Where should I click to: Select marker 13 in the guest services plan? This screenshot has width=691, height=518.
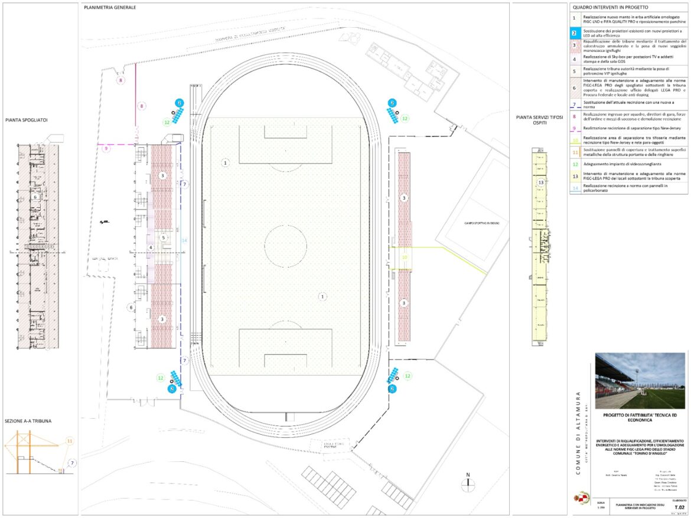click(540, 183)
